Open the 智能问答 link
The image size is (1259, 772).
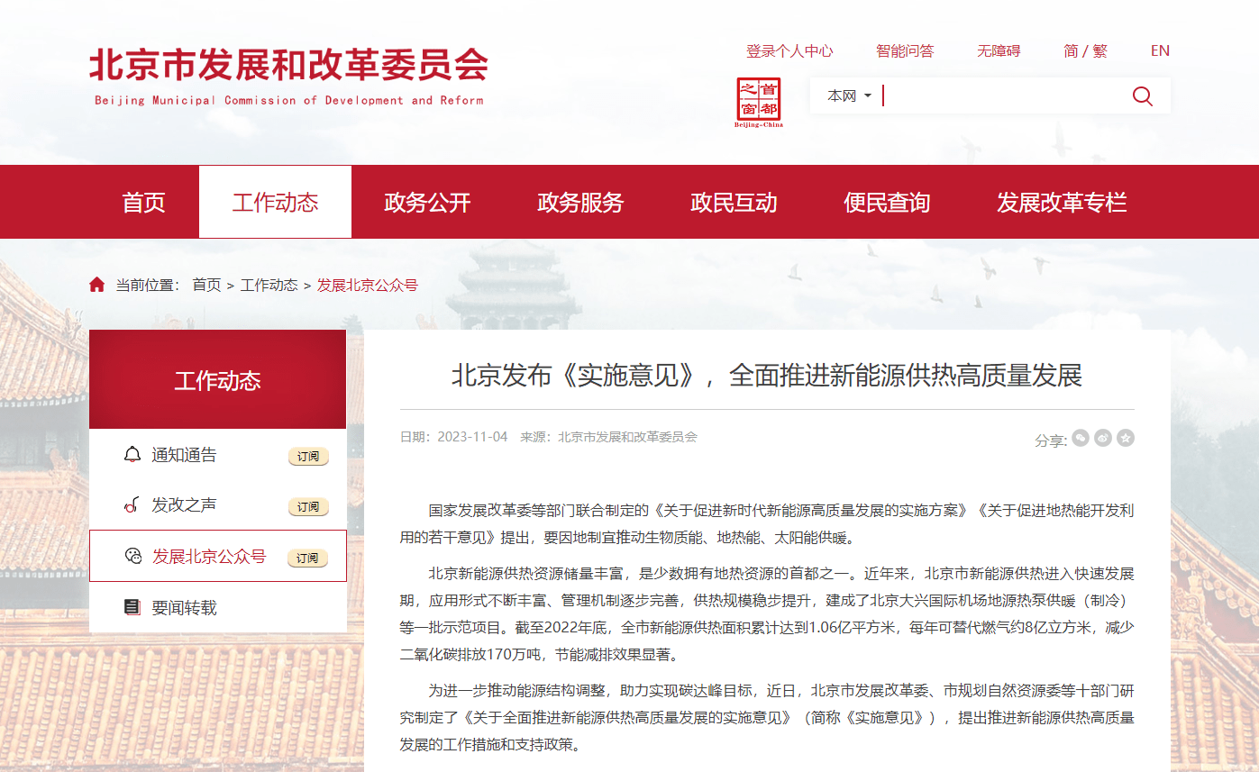click(x=905, y=50)
